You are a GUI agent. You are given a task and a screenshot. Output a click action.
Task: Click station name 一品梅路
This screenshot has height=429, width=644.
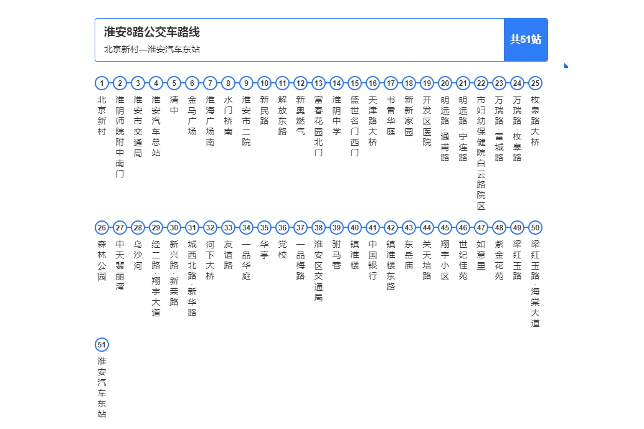(301, 260)
